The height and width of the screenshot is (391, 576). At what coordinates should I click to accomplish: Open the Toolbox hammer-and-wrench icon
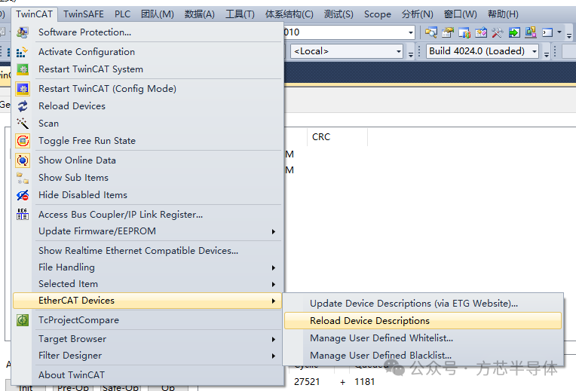[498, 32]
